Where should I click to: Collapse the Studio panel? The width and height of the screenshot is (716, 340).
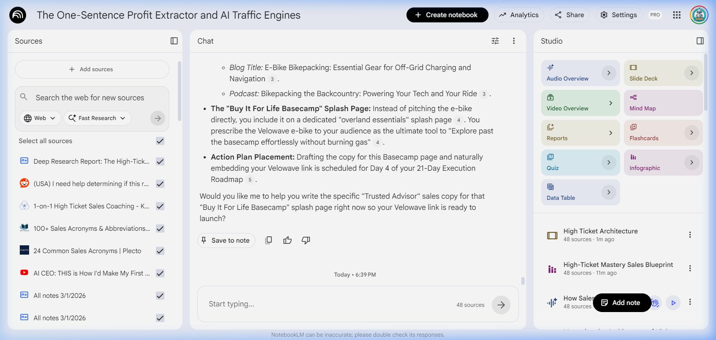coord(700,41)
